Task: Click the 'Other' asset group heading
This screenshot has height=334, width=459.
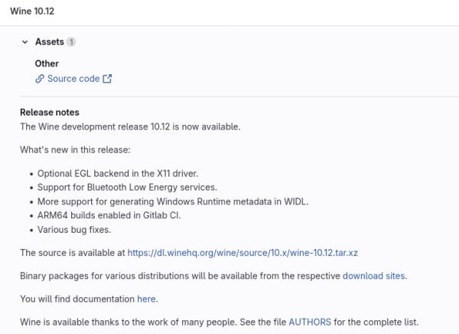Action: coord(47,64)
